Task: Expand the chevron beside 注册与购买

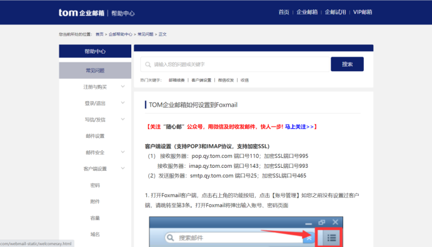Action: pyautogui.click(x=123, y=87)
